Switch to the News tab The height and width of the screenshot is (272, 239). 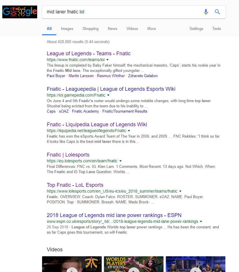[x=112, y=29]
